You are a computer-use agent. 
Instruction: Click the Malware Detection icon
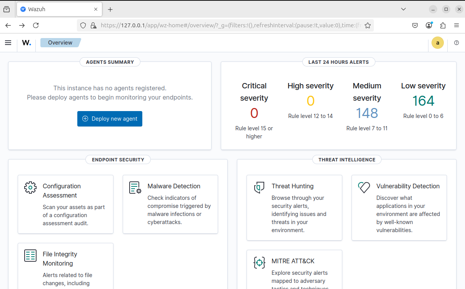point(135,188)
